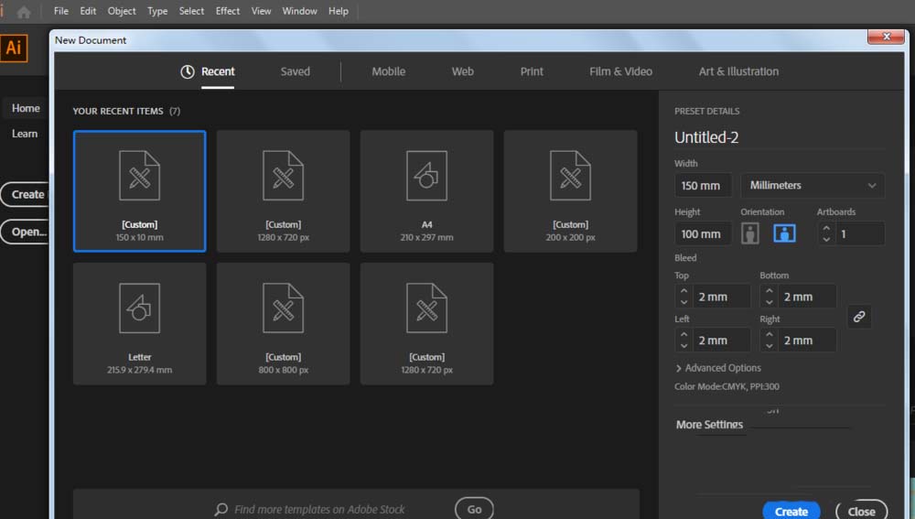Click the Height 100 mm field
This screenshot has width=915, height=519.
click(703, 234)
